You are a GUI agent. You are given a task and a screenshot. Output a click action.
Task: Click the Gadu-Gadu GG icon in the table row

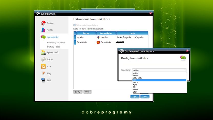[x=98, y=42]
